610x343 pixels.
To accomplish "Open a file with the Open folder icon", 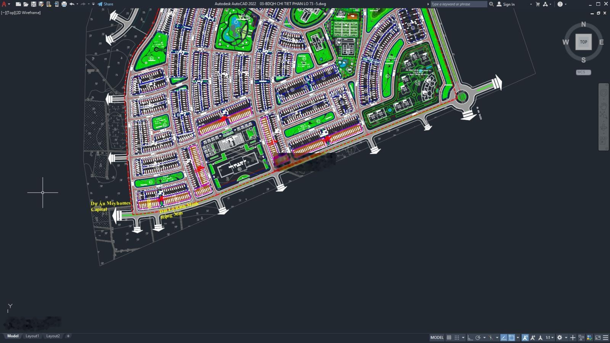I will [x=26, y=4].
